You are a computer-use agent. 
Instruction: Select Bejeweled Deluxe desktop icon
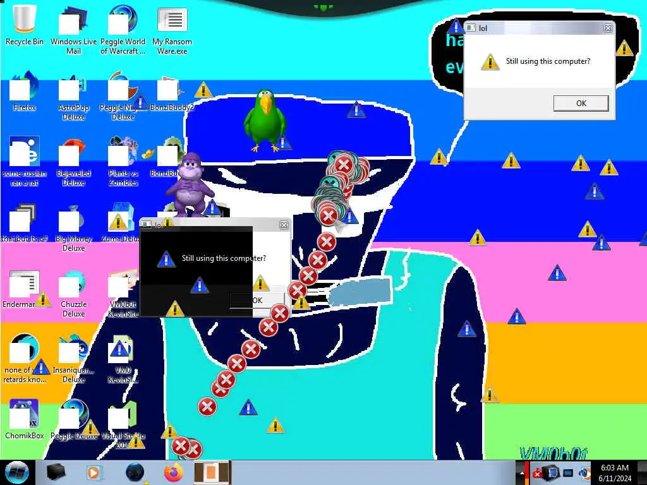pos(73,162)
